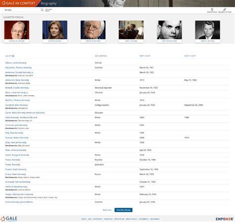This screenshot has height=222, width=235.
Task: Click Death Date column header
Action: [x=190, y=56]
